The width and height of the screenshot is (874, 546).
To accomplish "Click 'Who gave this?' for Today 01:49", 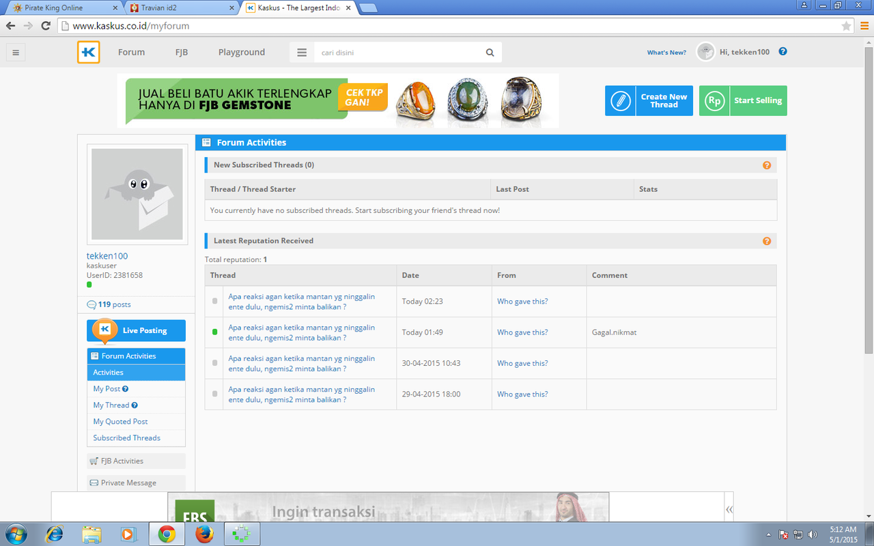I will (x=522, y=332).
